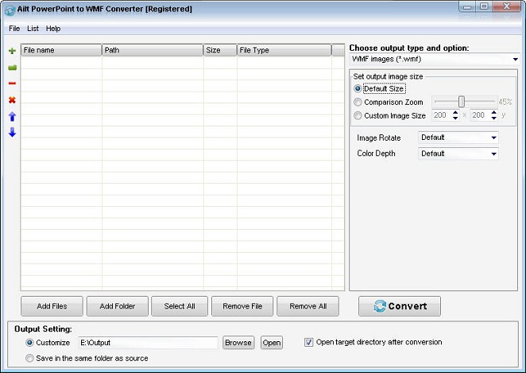The width and height of the screenshot is (526, 373).
Task: Sort by the File name column header
Action: (61, 50)
